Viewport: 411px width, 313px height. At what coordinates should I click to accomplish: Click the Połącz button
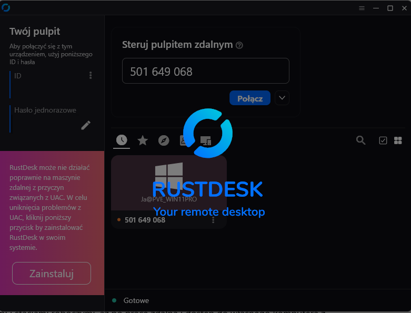[x=250, y=98]
